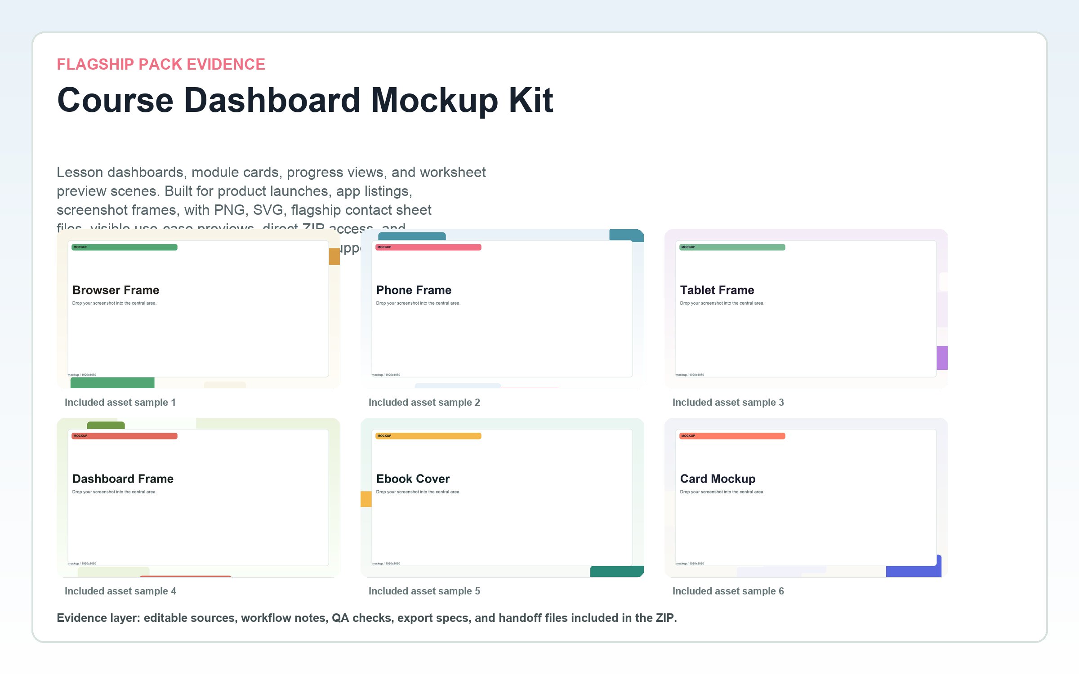Open the Browser Frame sample thumbnail
1079x674 pixels.
click(x=198, y=309)
